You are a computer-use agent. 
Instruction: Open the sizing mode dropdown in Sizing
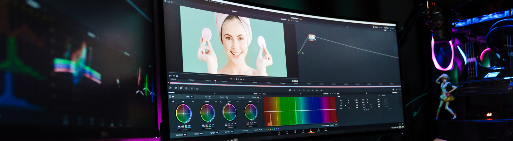pos(395,93)
